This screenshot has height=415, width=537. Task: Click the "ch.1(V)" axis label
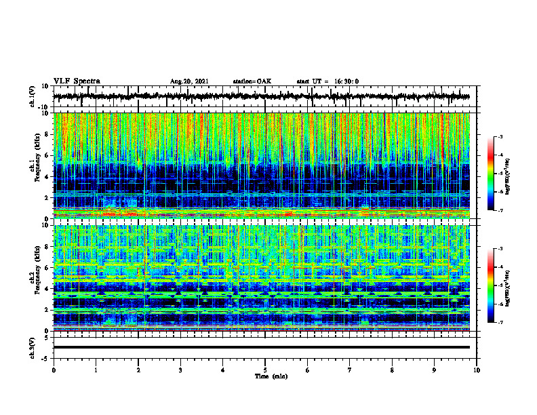(x=32, y=96)
